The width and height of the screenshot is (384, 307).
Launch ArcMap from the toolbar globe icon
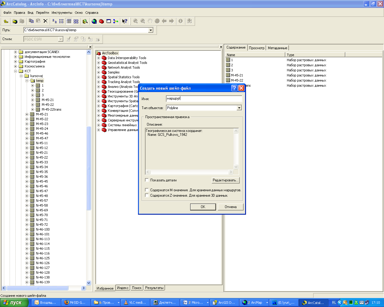[94, 21]
